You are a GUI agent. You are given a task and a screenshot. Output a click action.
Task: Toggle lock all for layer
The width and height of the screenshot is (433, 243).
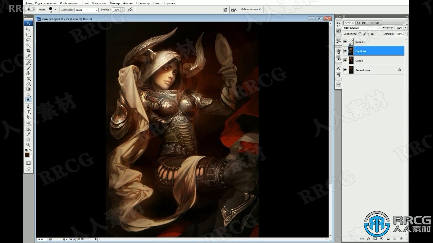pos(372,34)
